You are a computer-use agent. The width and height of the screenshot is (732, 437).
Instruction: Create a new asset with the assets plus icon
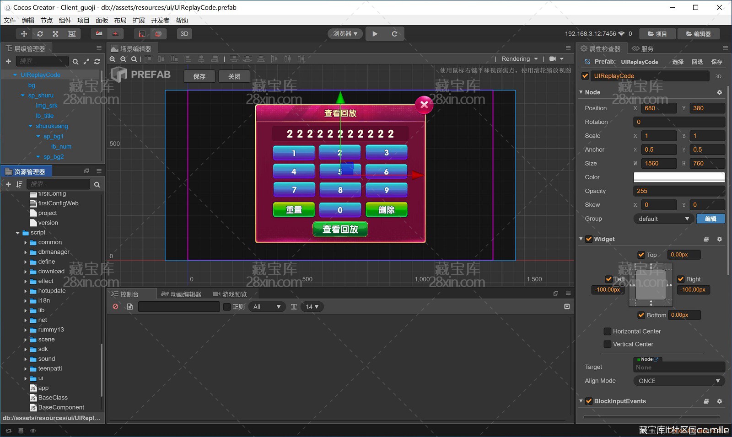8,184
